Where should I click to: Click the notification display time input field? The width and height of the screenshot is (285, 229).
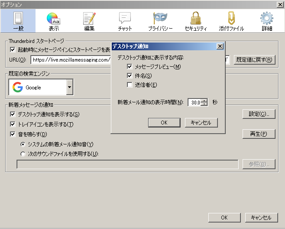tap(195, 102)
